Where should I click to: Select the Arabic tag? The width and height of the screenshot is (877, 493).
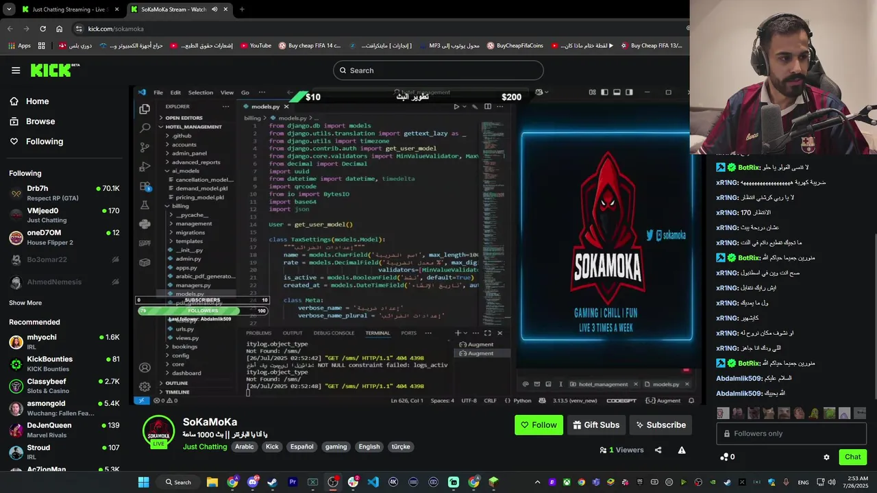245,446
